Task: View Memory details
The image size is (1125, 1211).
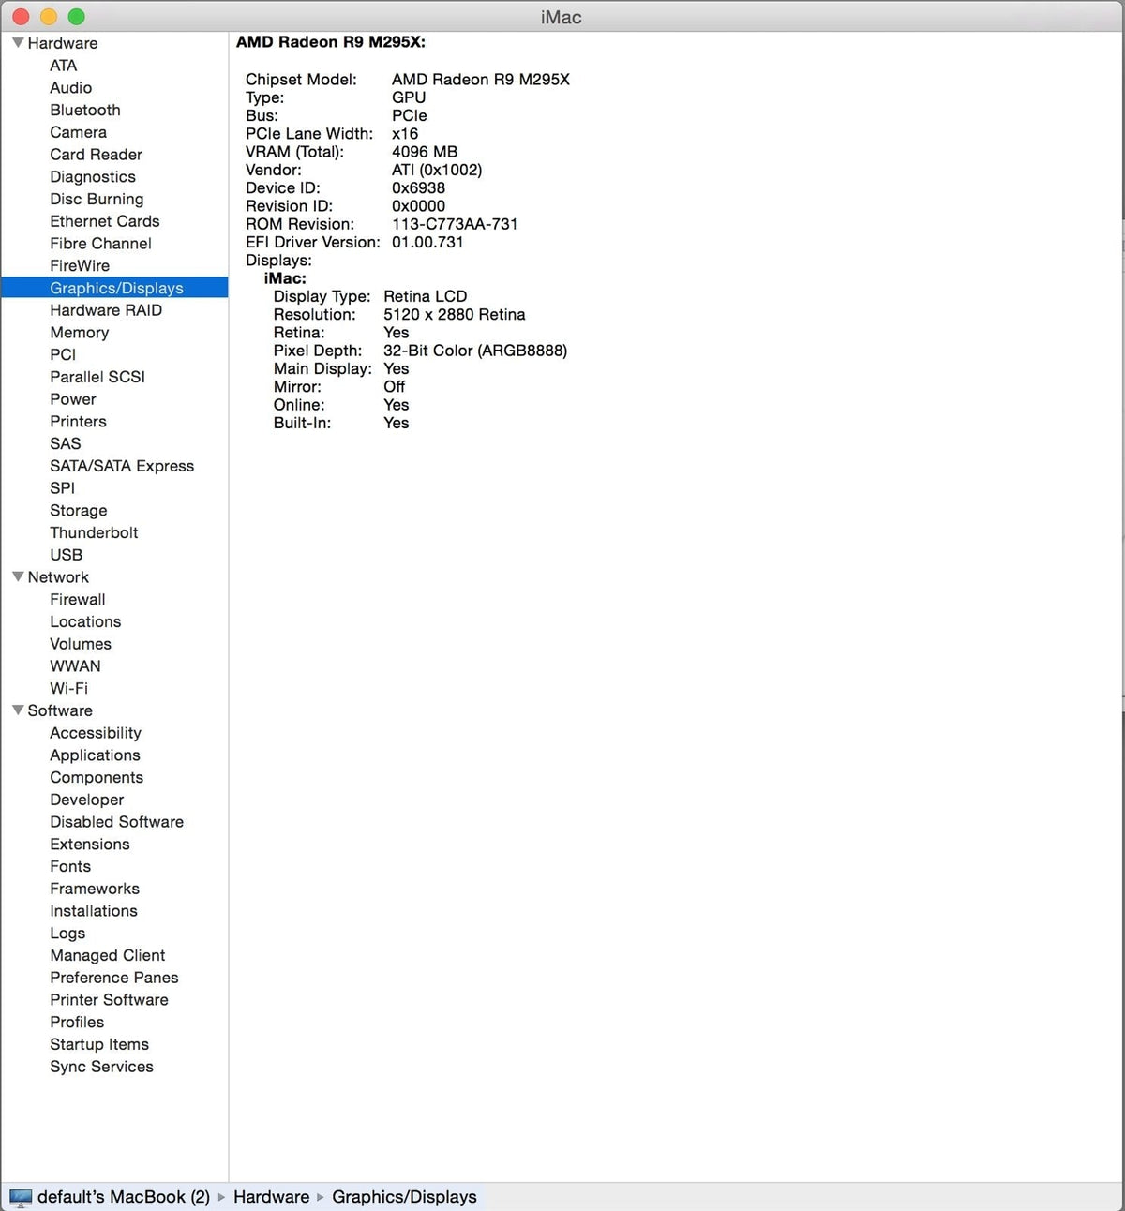Action: click(x=80, y=333)
